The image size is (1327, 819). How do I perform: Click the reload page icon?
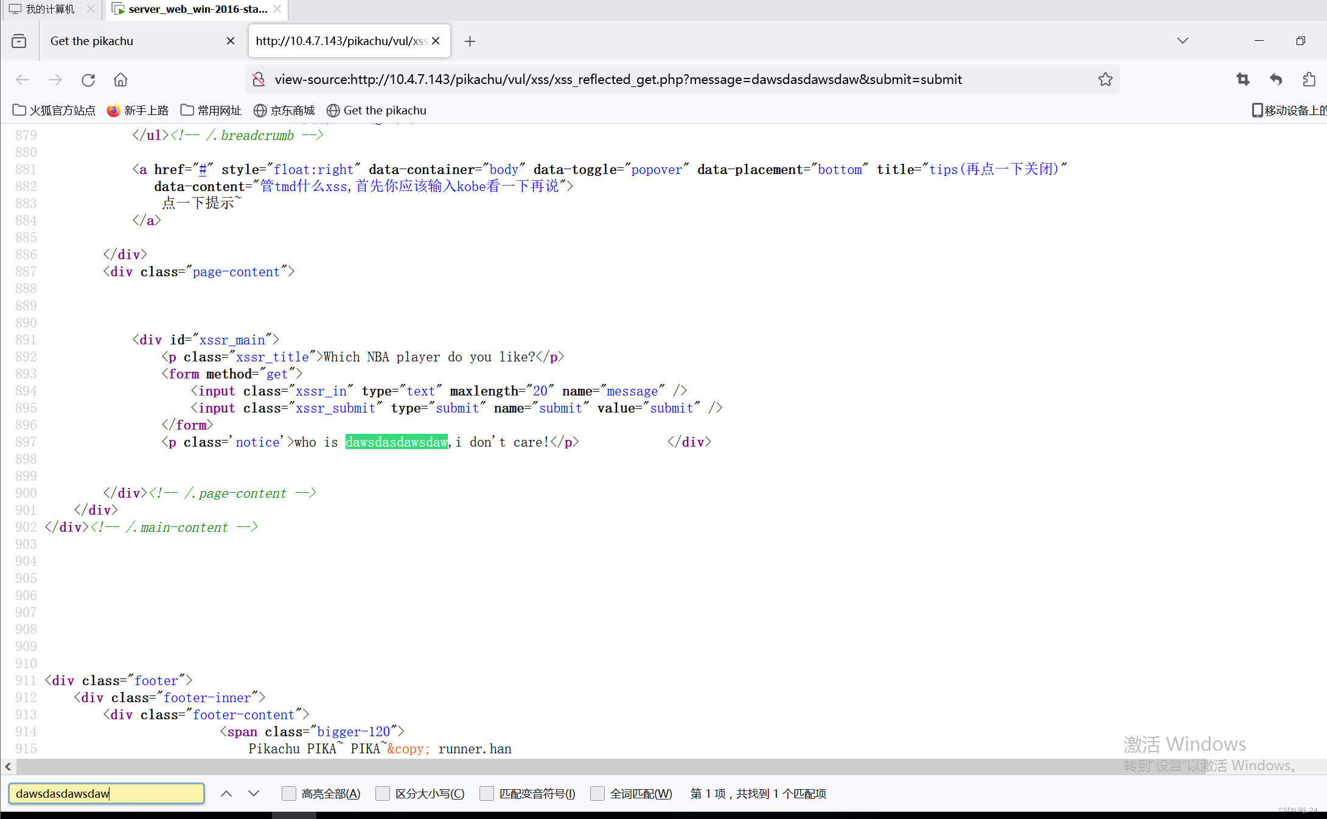88,80
